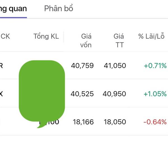Select market price 41,050 cell
This screenshot has width=168, height=168.
115,66
